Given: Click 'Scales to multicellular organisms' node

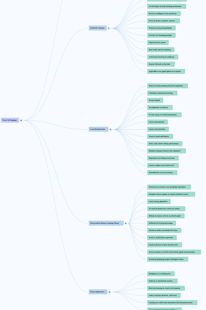Looking at the screenshot, I should click(x=162, y=238).
